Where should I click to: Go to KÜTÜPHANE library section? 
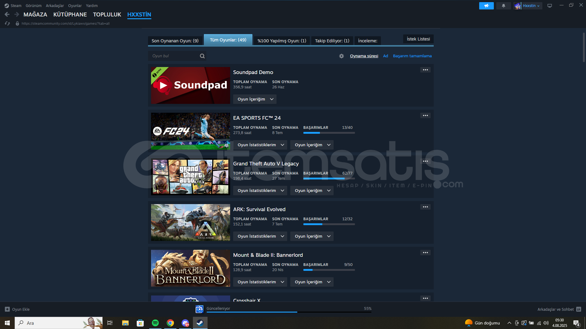(x=70, y=14)
